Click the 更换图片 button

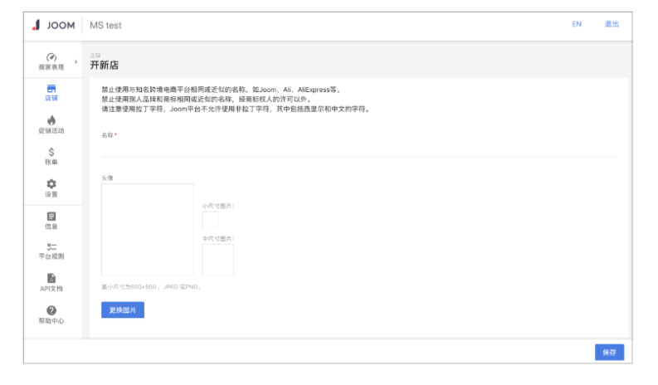point(123,309)
